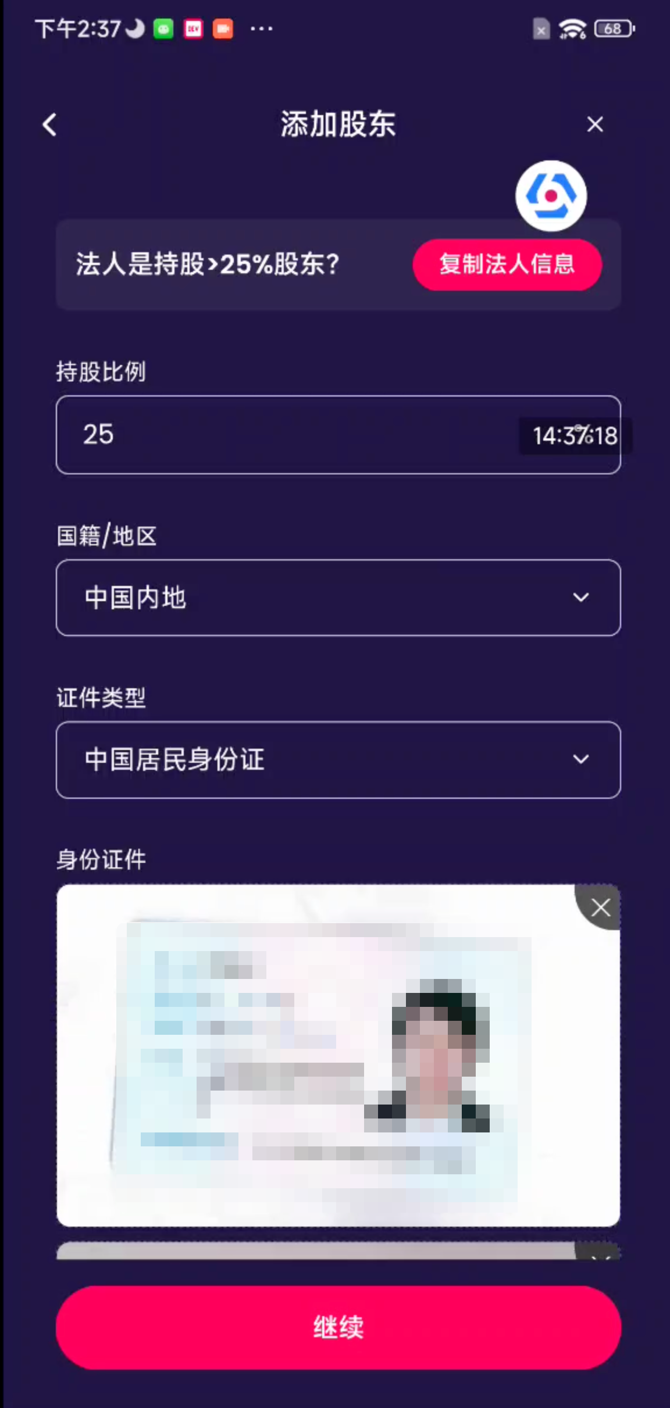Tap the battery indicator showing 68
This screenshot has width=670, height=1408.
point(614,28)
